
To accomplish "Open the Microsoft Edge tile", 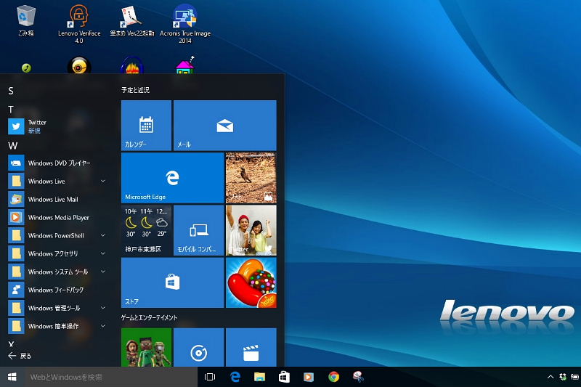I will [172, 178].
